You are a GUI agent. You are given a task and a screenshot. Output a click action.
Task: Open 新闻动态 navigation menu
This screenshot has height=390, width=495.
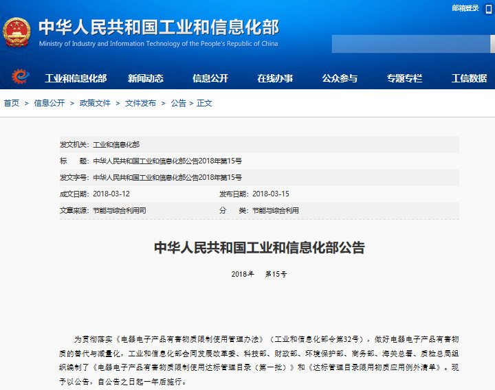tap(146, 78)
